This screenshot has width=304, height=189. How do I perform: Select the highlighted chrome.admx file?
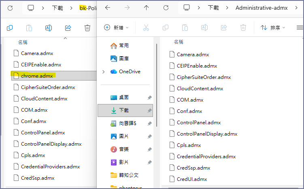pos(37,75)
